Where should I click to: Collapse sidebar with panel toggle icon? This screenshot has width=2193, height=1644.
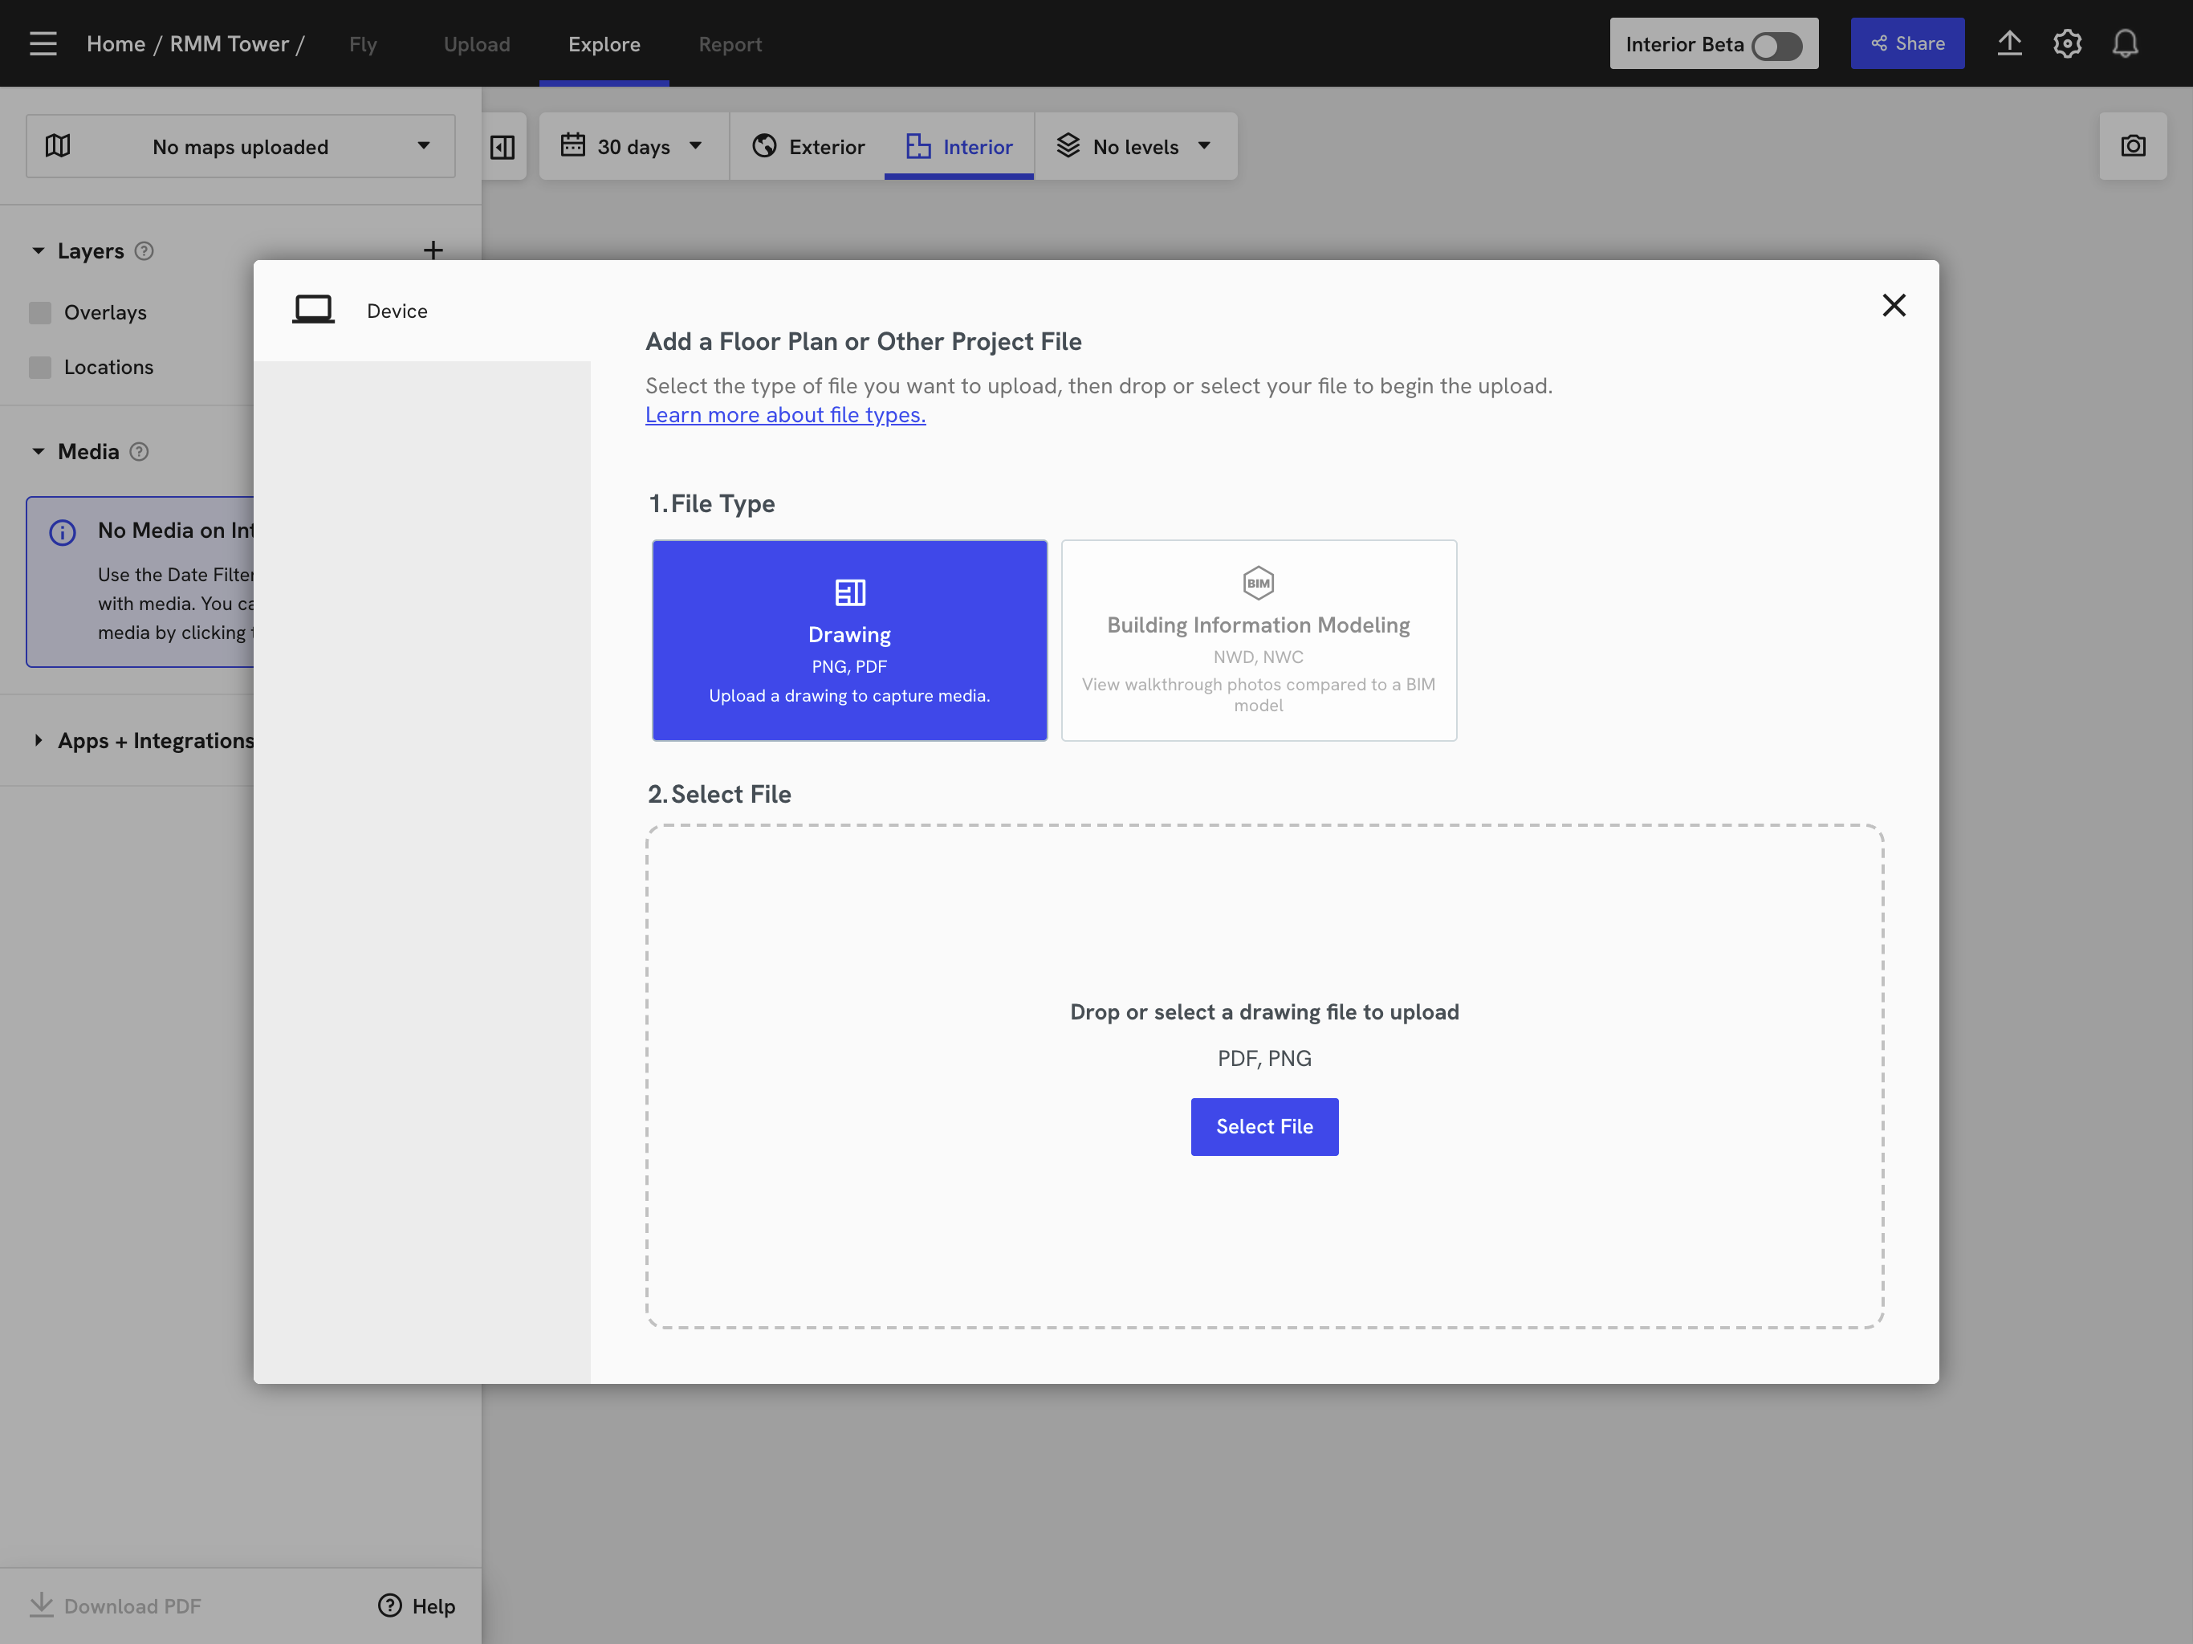click(x=502, y=147)
